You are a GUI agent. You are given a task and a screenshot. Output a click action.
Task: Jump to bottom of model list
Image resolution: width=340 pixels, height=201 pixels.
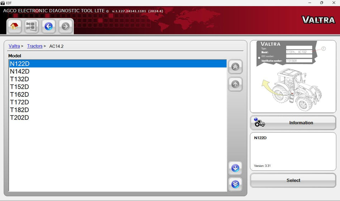pos(235,184)
